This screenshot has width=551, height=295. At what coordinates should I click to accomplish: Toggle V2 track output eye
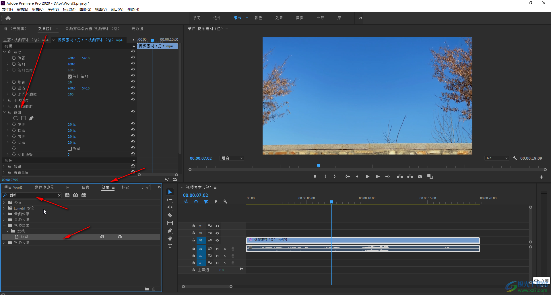[217, 233]
